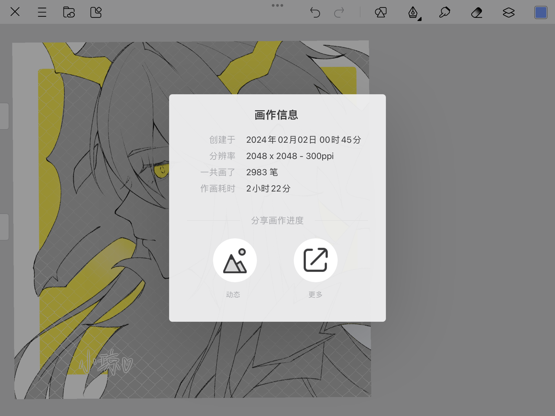Close the canvas with the X icon
The image size is (555, 416).
15,12
